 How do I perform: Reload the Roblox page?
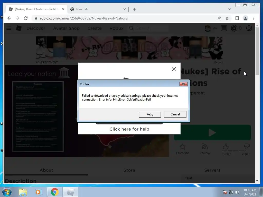pos(26,18)
